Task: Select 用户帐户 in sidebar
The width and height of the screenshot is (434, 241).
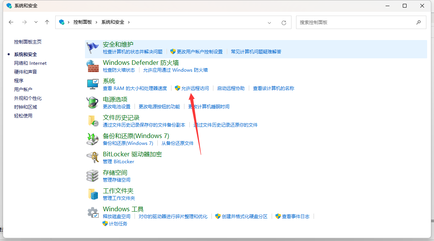Action: 23,90
